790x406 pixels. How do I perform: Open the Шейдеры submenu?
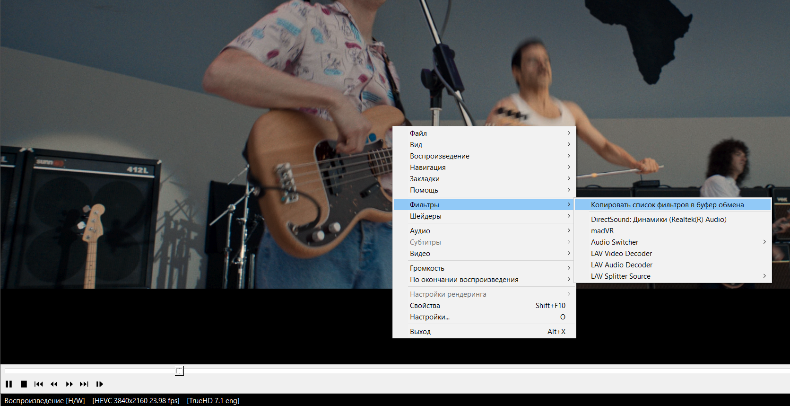coord(484,216)
